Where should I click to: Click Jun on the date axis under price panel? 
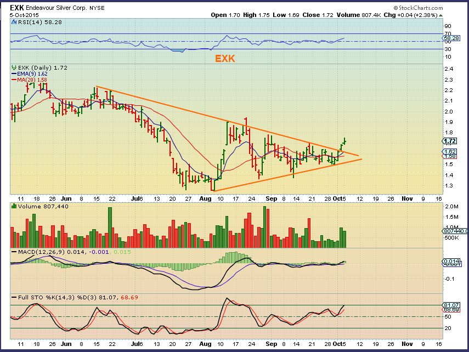pyautogui.click(x=66, y=198)
